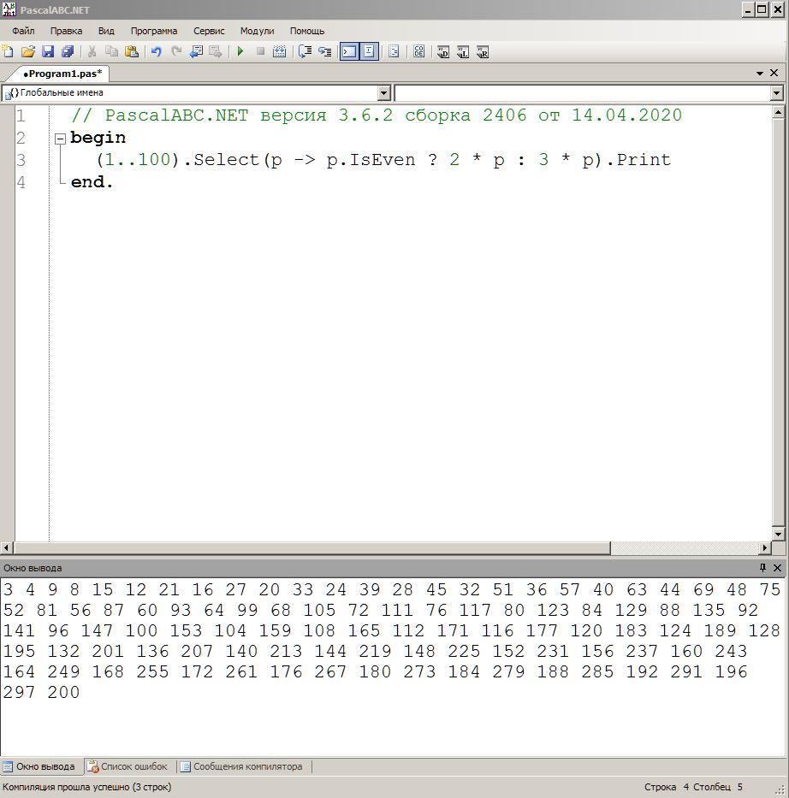Viewport: 789px width, 798px height.
Task: Place cursor on 'end.' line
Action: tap(92, 181)
